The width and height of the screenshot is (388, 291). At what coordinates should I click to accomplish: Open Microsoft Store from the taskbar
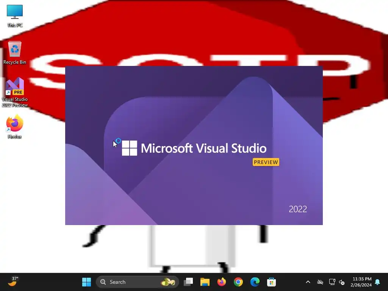pos(271,282)
